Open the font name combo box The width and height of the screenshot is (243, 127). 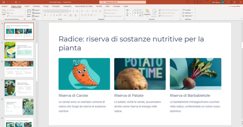tap(53, 11)
